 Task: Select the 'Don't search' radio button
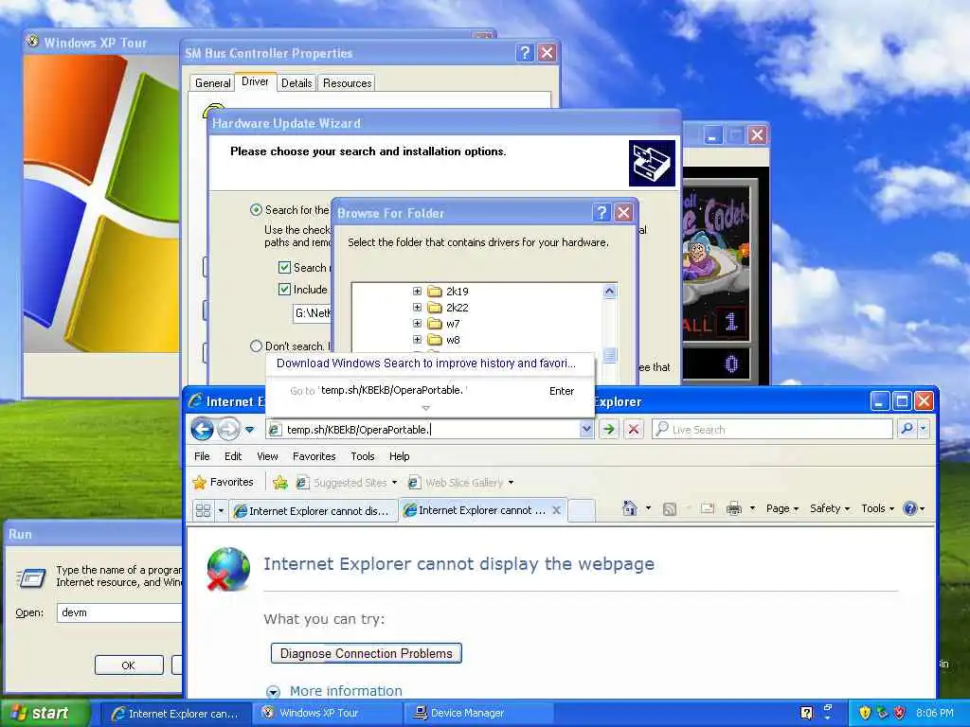(x=256, y=346)
